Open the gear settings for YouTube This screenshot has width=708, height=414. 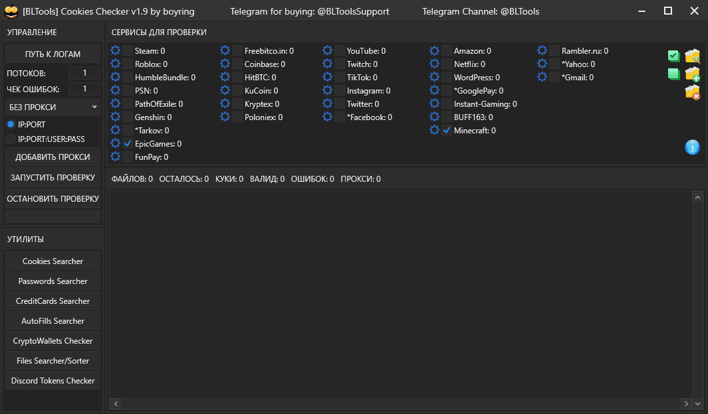pyautogui.click(x=326, y=50)
